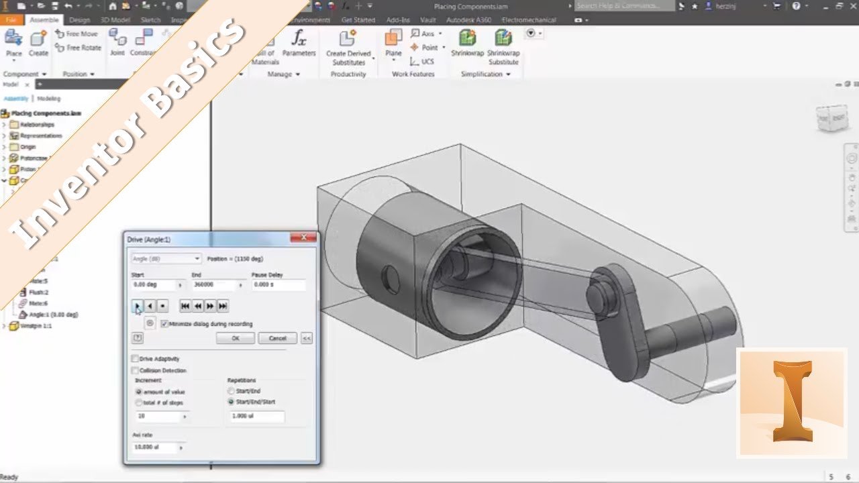Click the Help question mark in Drive dialog
This screenshot has height=483, width=859.
[138, 338]
